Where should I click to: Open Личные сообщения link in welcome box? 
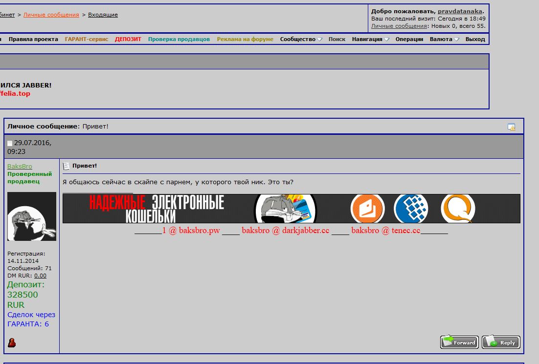[x=399, y=26]
